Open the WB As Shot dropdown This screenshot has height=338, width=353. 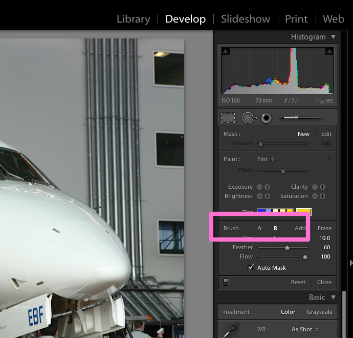pyautogui.click(x=305, y=329)
